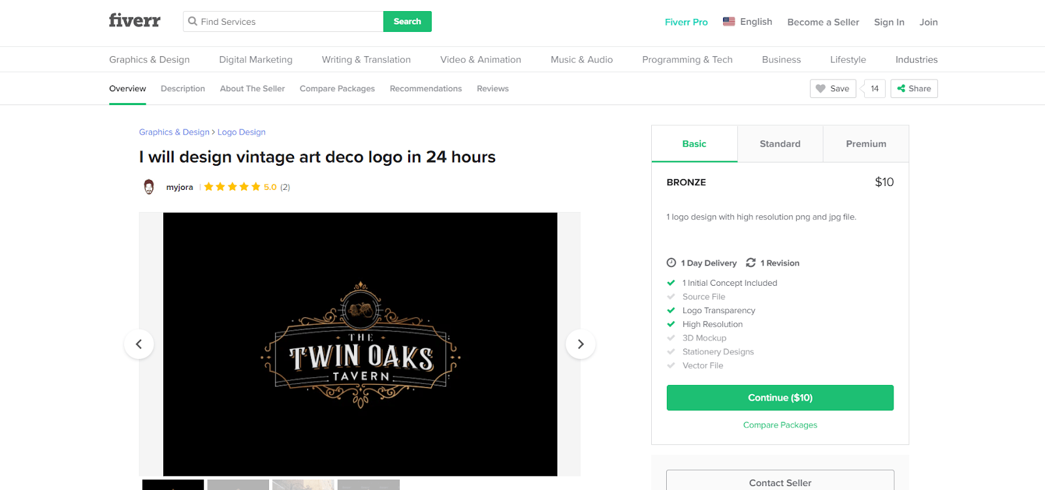1045x490 pixels.
Task: Open Industries category menu
Action: click(916, 59)
